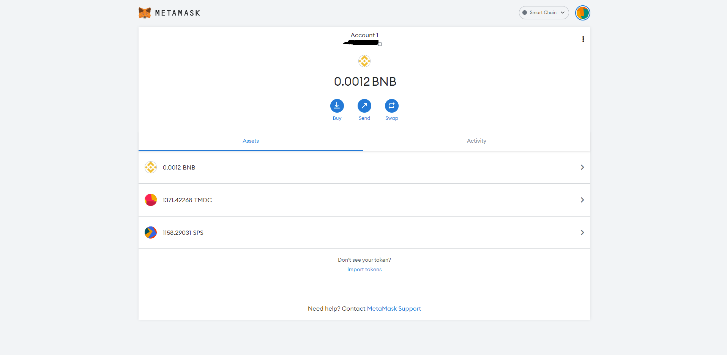The width and height of the screenshot is (727, 355).
Task: Select the 1158.29031 SPS text
Action: [183, 232]
